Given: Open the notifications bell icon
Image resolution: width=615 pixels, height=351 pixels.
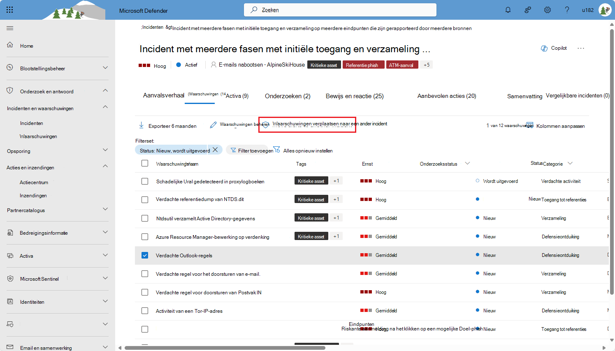Looking at the screenshot, I should (x=508, y=10).
